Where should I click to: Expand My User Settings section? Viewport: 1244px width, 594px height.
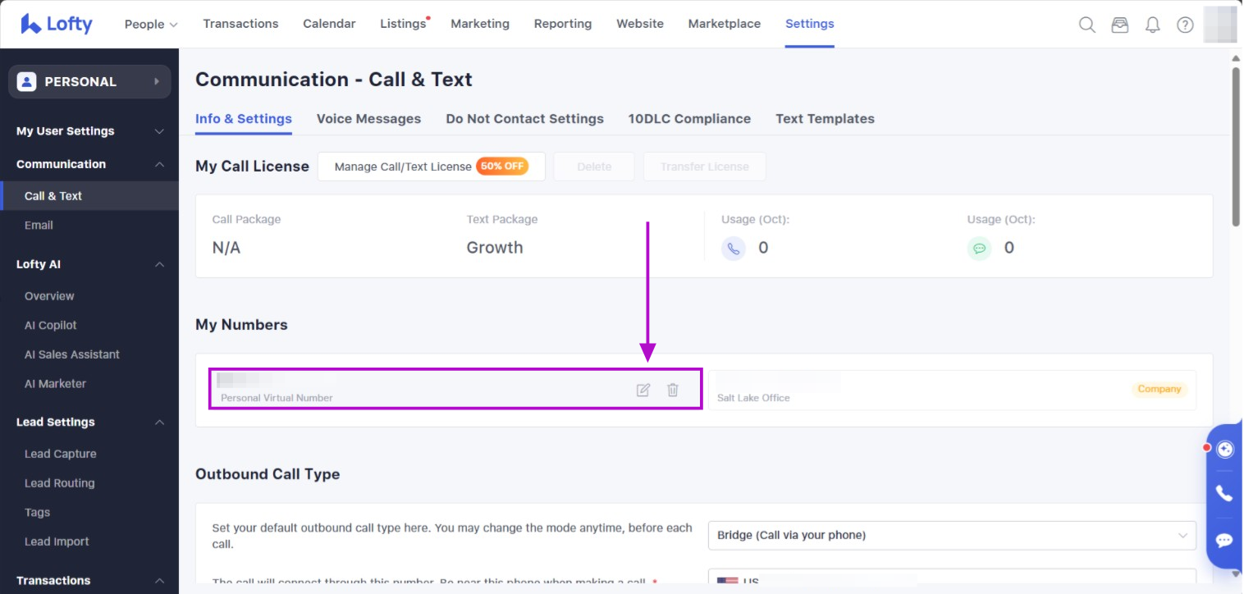point(159,131)
